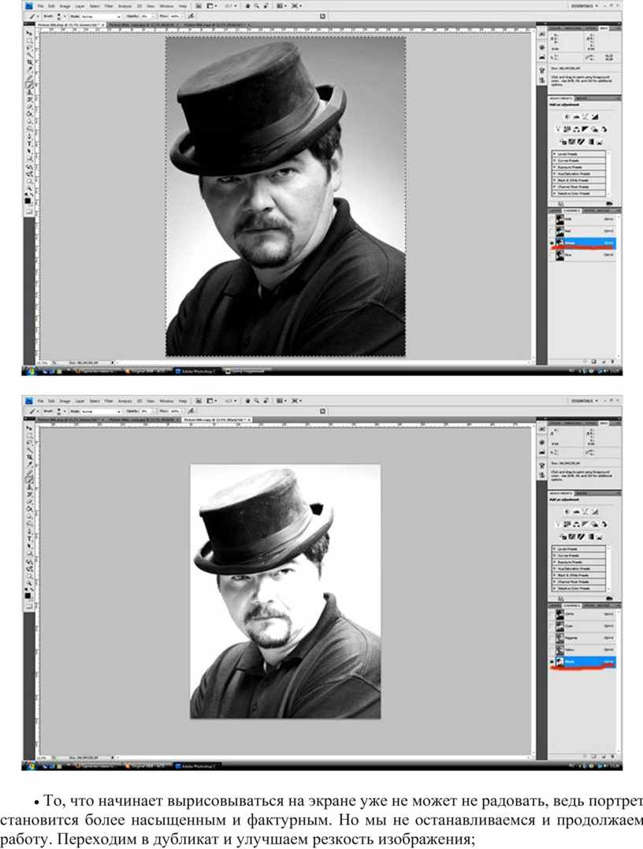Add Invert adjustment in lower window
Screen dimensions: 643x849
coord(563,536)
